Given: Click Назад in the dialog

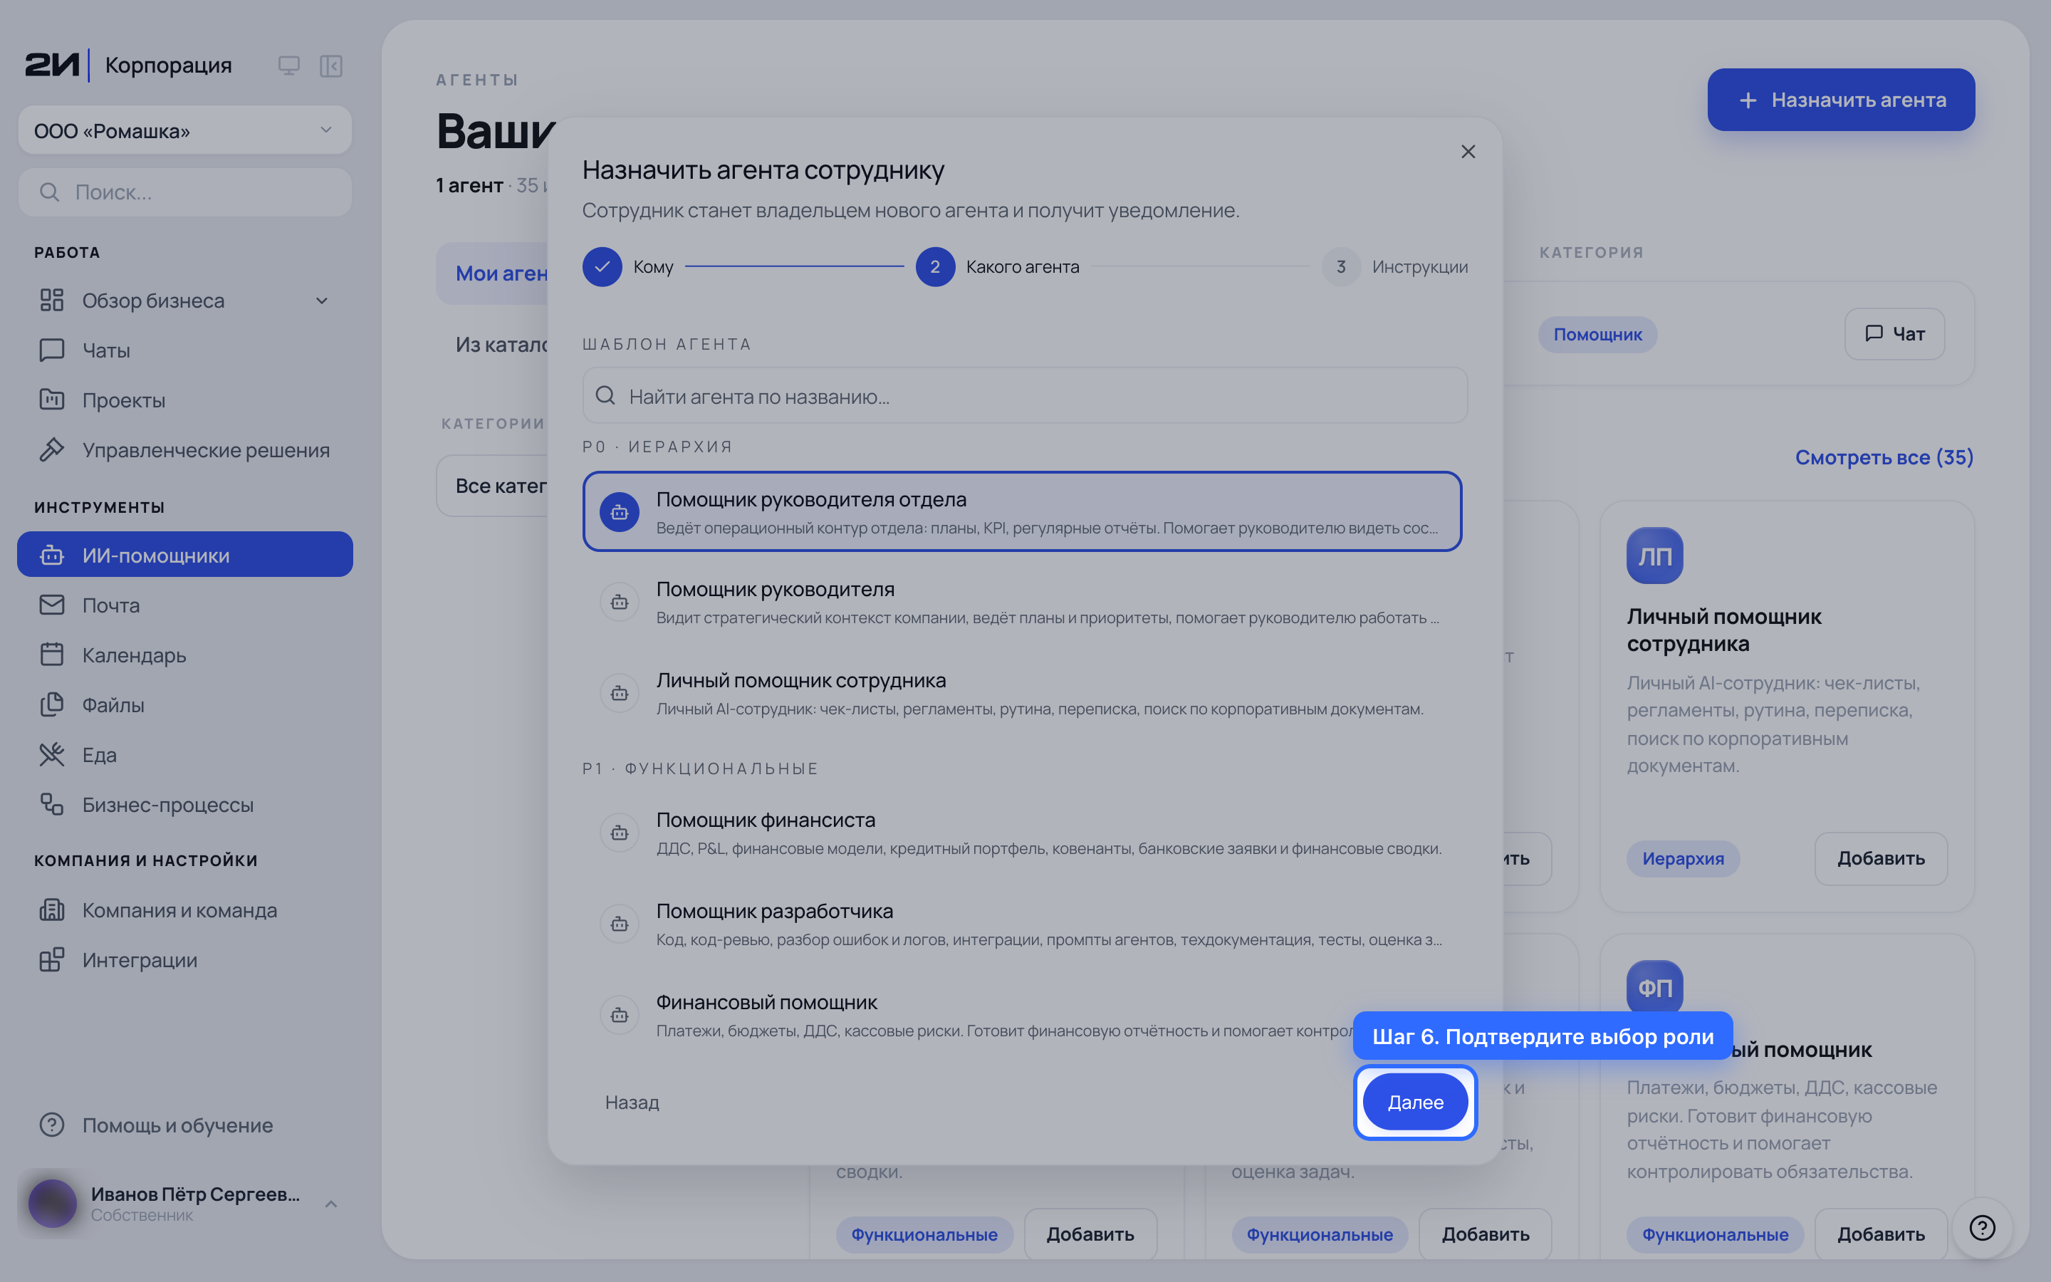Looking at the screenshot, I should tap(632, 1101).
